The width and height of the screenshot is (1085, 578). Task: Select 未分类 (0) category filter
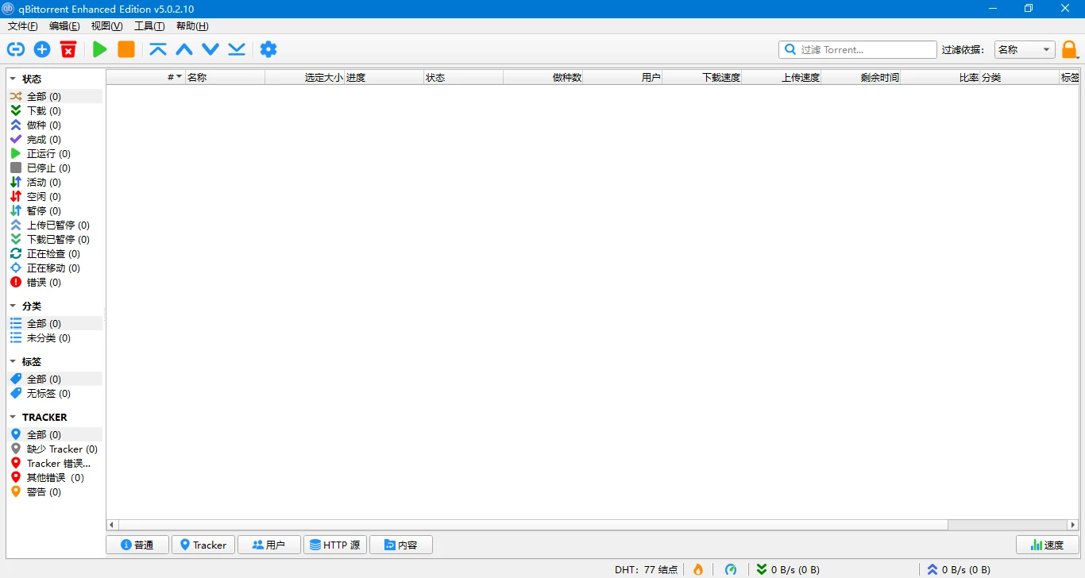point(56,337)
